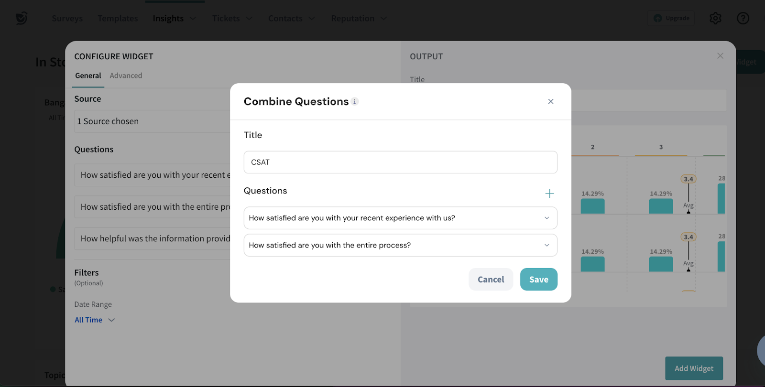Screen dimensions: 765x387
Task: Cancel combining questions
Action: [x=491, y=279]
